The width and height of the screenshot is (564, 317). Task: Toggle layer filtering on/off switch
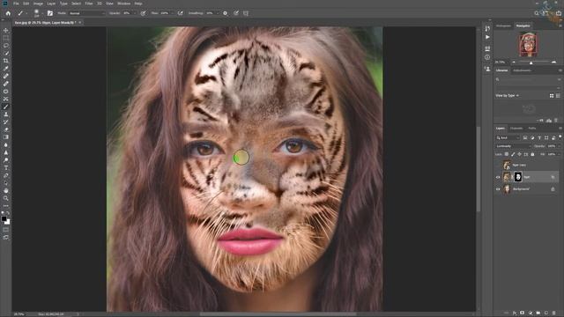point(560,137)
